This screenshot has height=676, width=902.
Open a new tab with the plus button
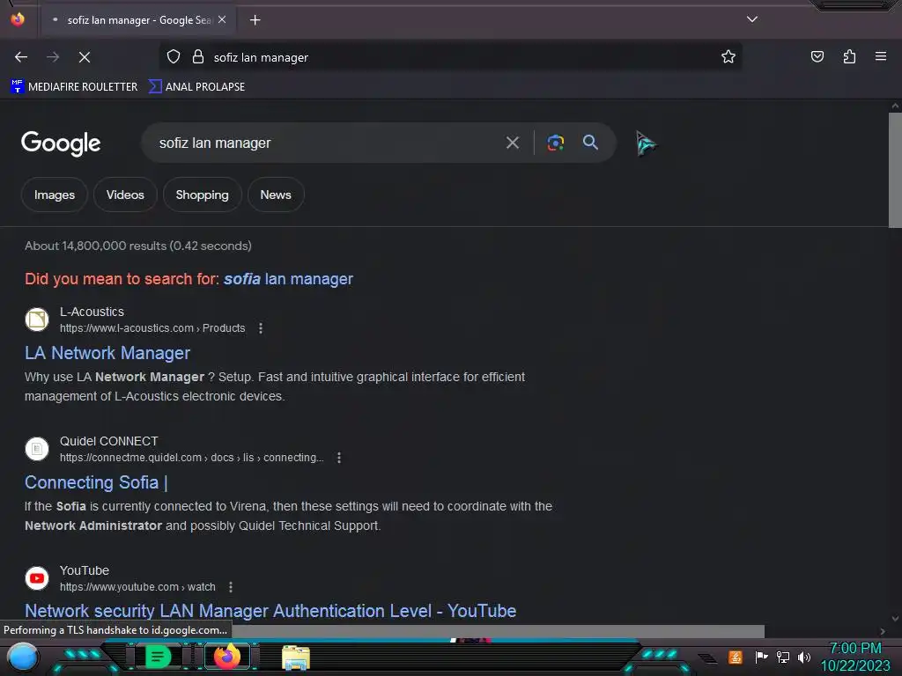click(x=255, y=20)
